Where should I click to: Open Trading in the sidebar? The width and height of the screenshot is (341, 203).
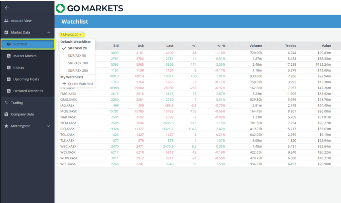tap(27, 103)
